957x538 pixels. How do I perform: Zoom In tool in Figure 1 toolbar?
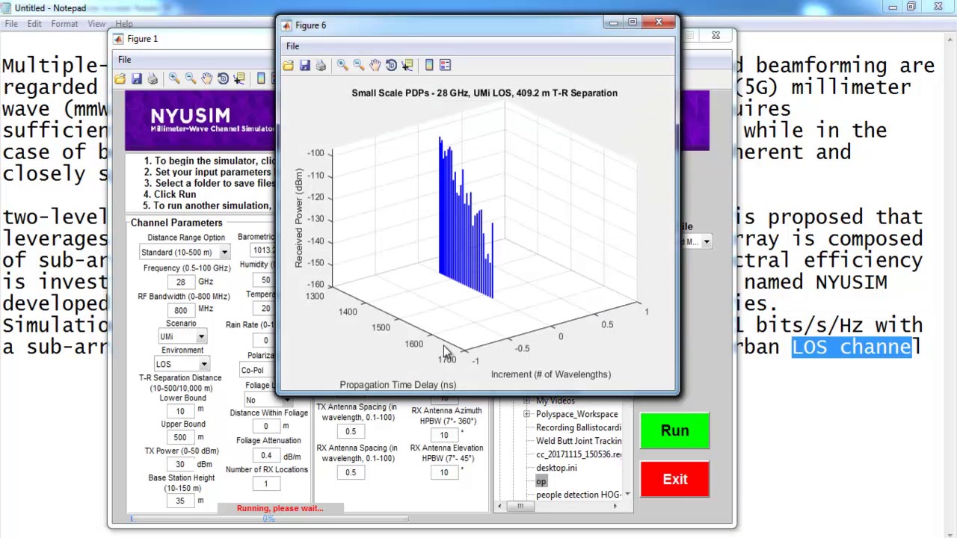pyautogui.click(x=174, y=78)
